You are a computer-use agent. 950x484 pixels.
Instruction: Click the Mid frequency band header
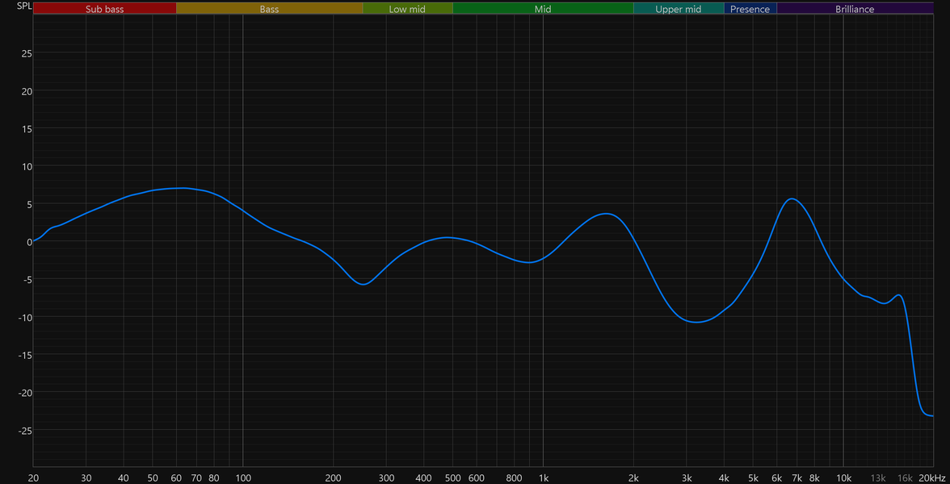pos(543,8)
